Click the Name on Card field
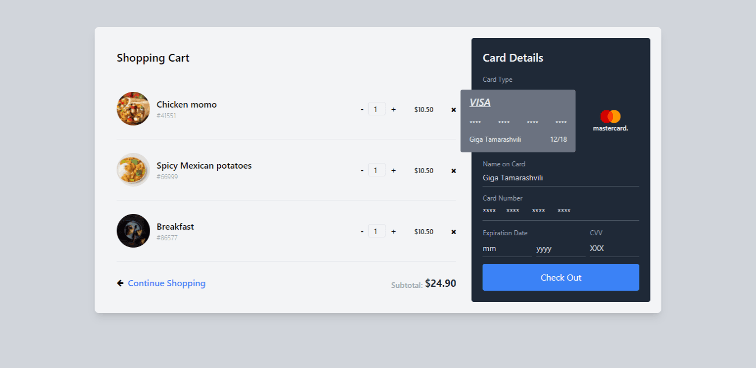This screenshot has width=756, height=368. pos(560,178)
